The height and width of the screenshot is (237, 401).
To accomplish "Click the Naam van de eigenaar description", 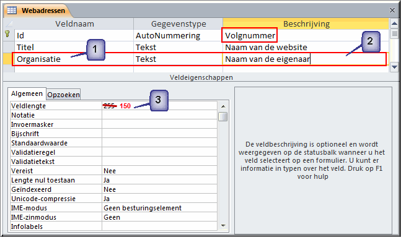I will tap(306, 59).
